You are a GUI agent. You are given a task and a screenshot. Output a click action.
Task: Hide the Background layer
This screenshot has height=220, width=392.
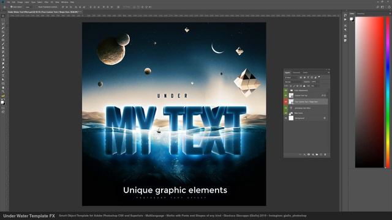286,118
